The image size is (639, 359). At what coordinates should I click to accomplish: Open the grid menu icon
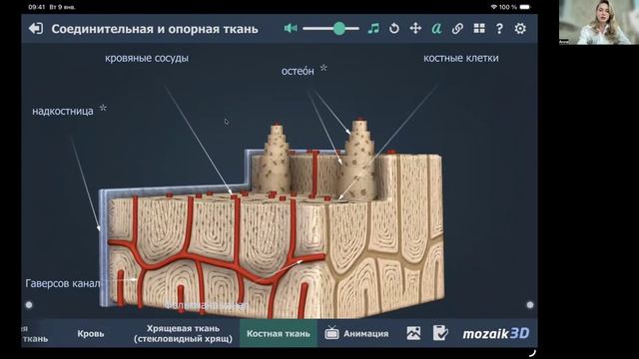479,29
